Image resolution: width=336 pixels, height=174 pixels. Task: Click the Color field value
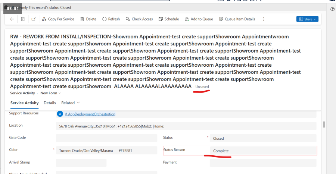(x=106, y=151)
